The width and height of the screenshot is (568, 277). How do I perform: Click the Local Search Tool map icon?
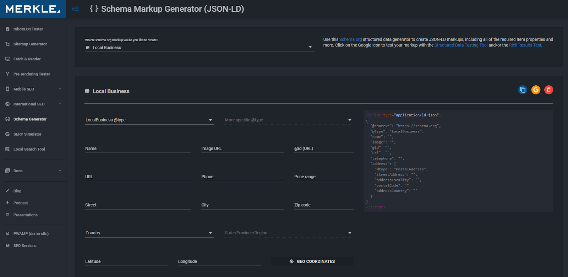point(7,149)
